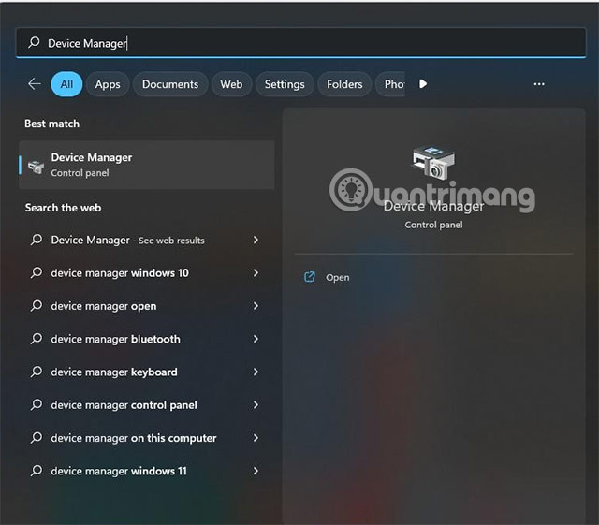Open the three-dots more options menu

539,84
